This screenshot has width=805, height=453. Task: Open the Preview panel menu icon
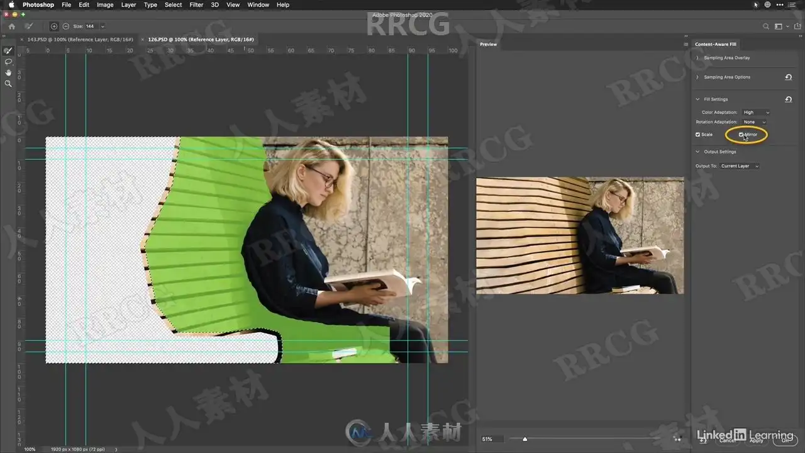(686, 44)
